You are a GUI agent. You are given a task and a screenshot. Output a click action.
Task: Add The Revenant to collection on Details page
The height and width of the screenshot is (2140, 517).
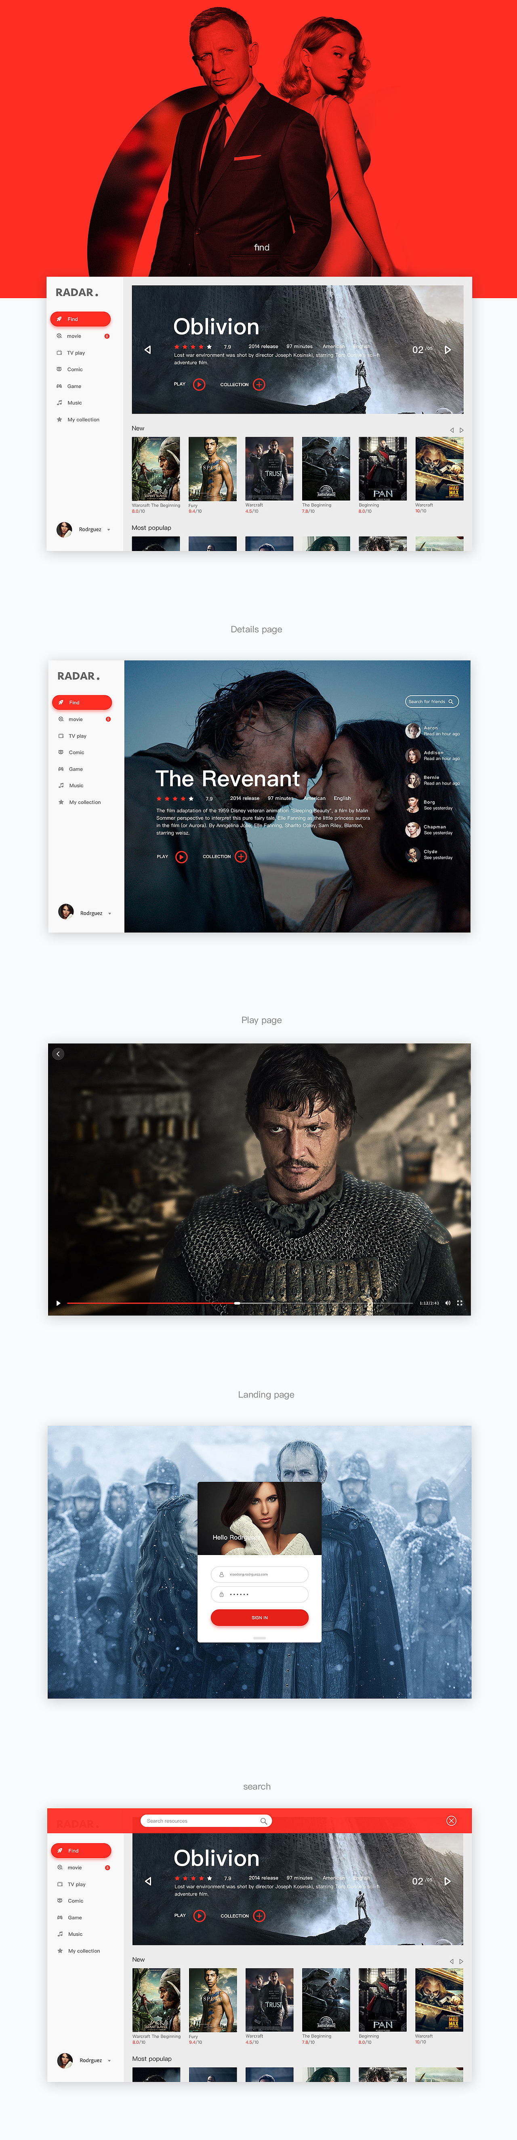[241, 856]
